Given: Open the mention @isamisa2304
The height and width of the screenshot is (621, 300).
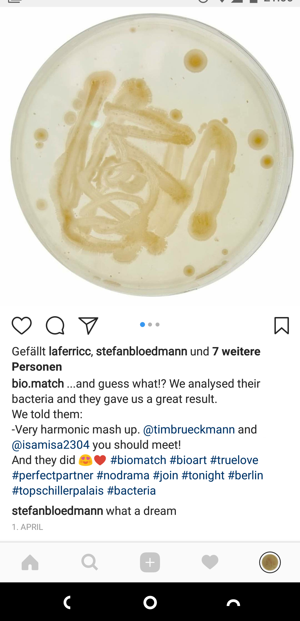Looking at the screenshot, I should click(x=51, y=445).
